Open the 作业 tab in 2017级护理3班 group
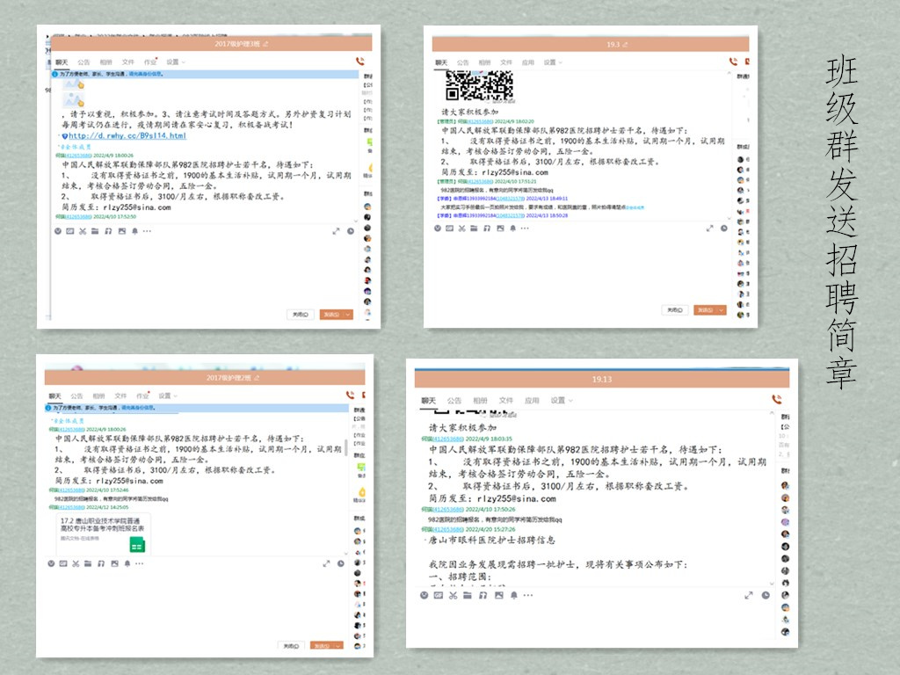Viewport: 900px width, 675px height. point(150,62)
